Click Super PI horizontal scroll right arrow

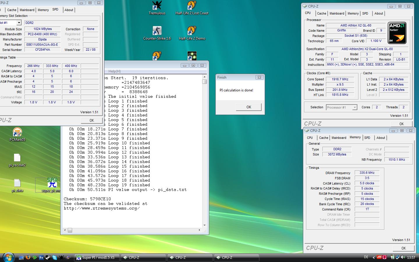click(x=199, y=230)
